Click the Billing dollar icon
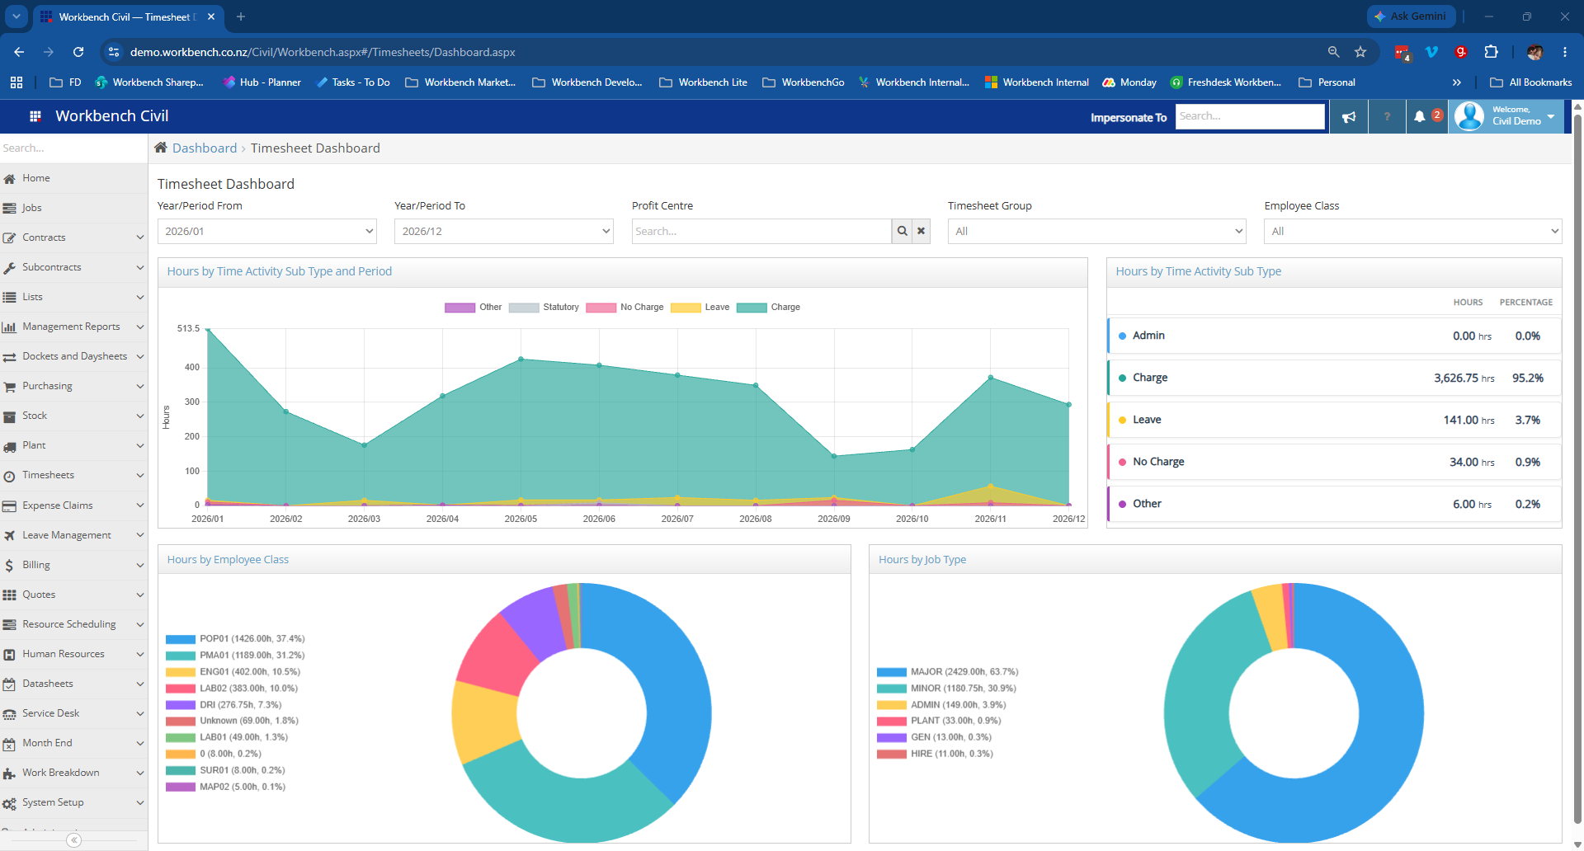 pyautogui.click(x=9, y=565)
